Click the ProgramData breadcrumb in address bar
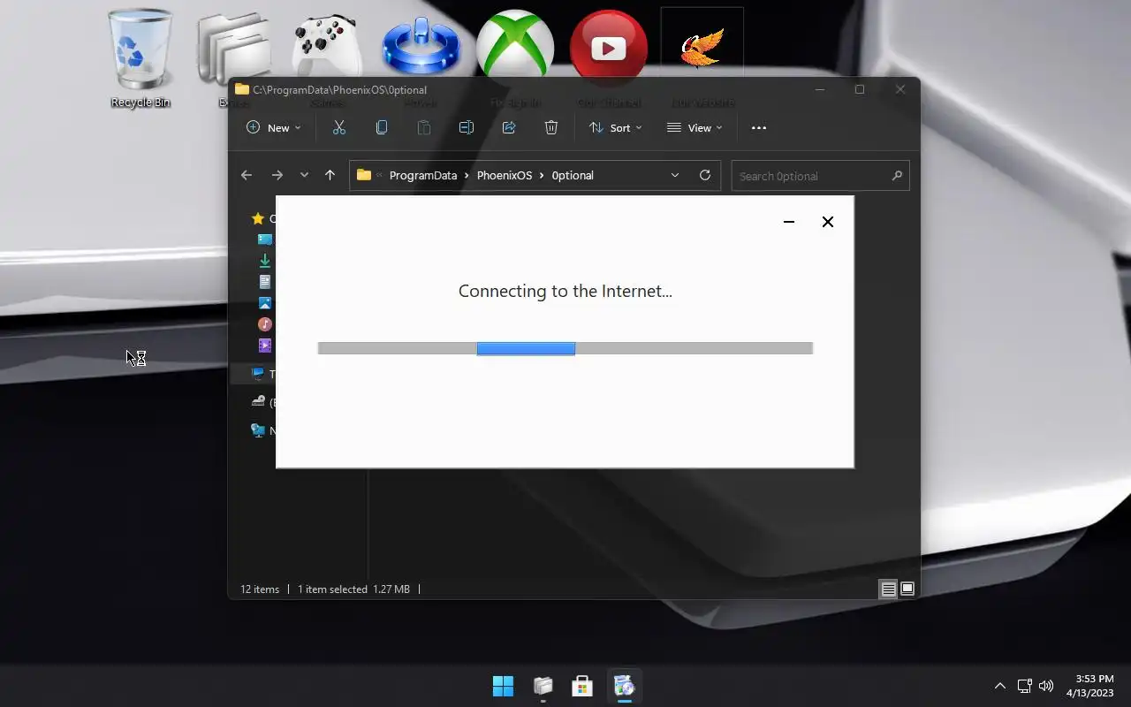The width and height of the screenshot is (1131, 707). pos(423,175)
